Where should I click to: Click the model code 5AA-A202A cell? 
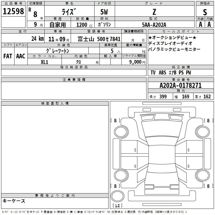(x=155, y=24)
